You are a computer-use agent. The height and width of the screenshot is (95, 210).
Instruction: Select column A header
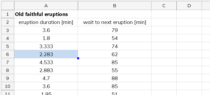(46, 6)
